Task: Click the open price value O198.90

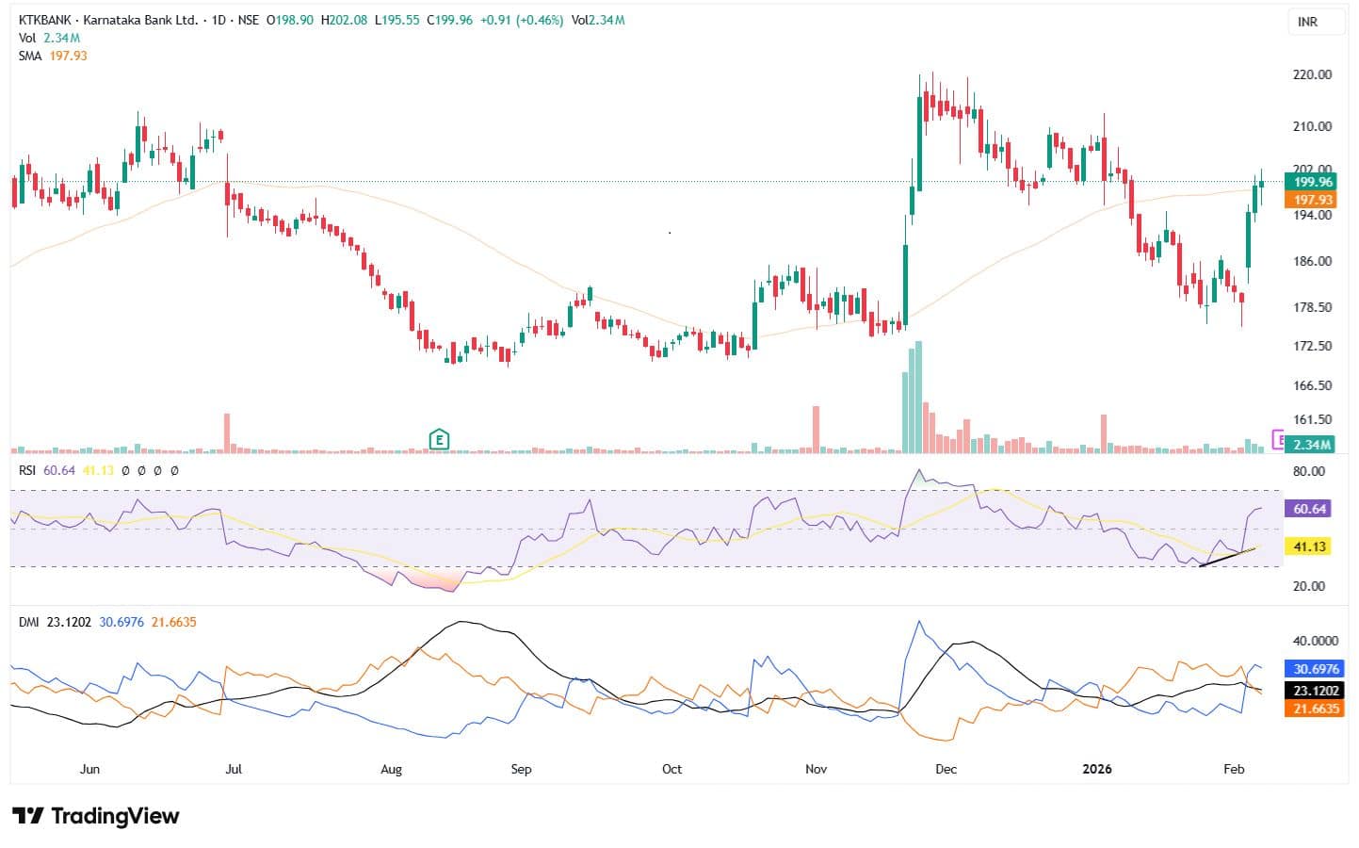Action: [290, 20]
